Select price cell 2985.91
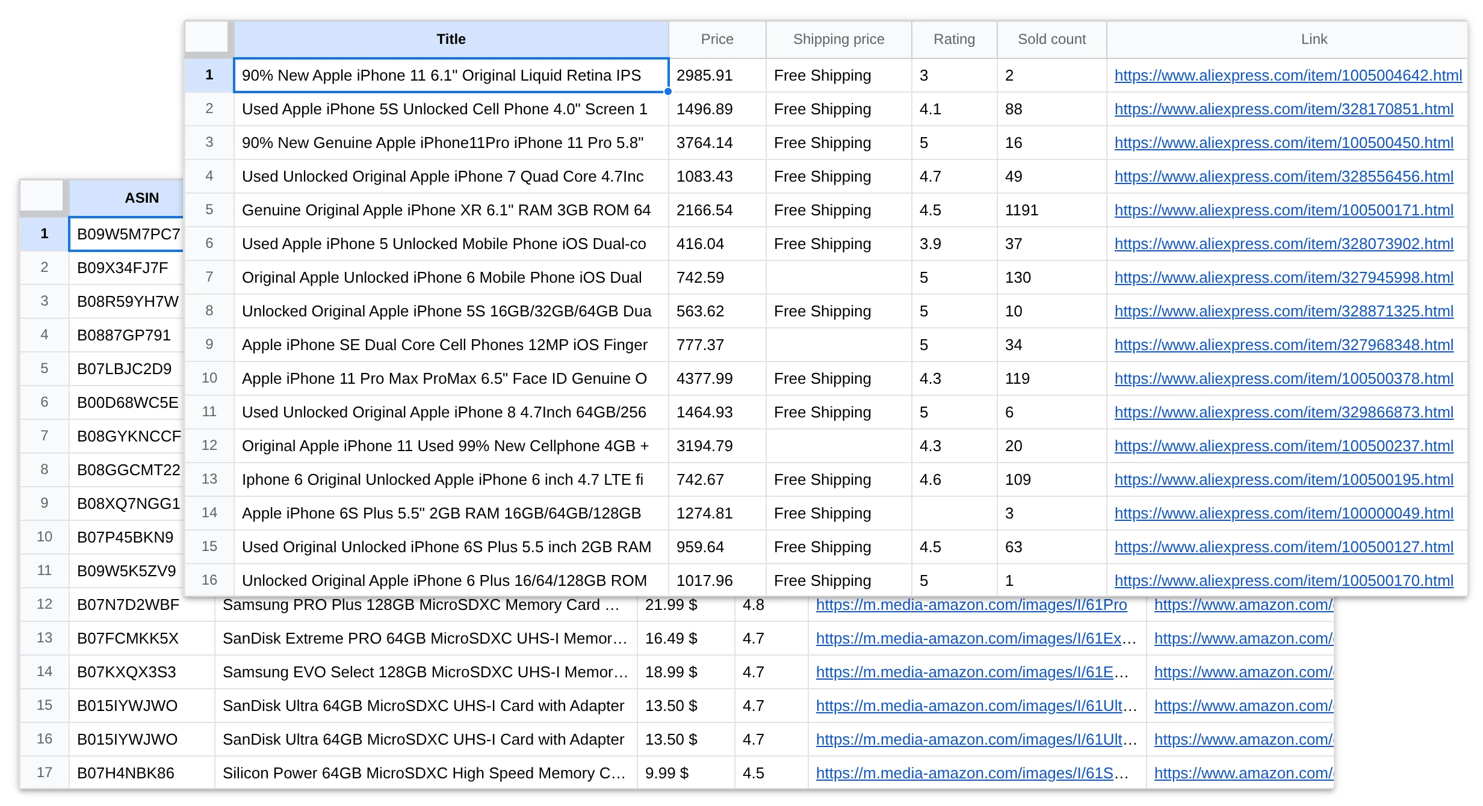 tap(717, 75)
